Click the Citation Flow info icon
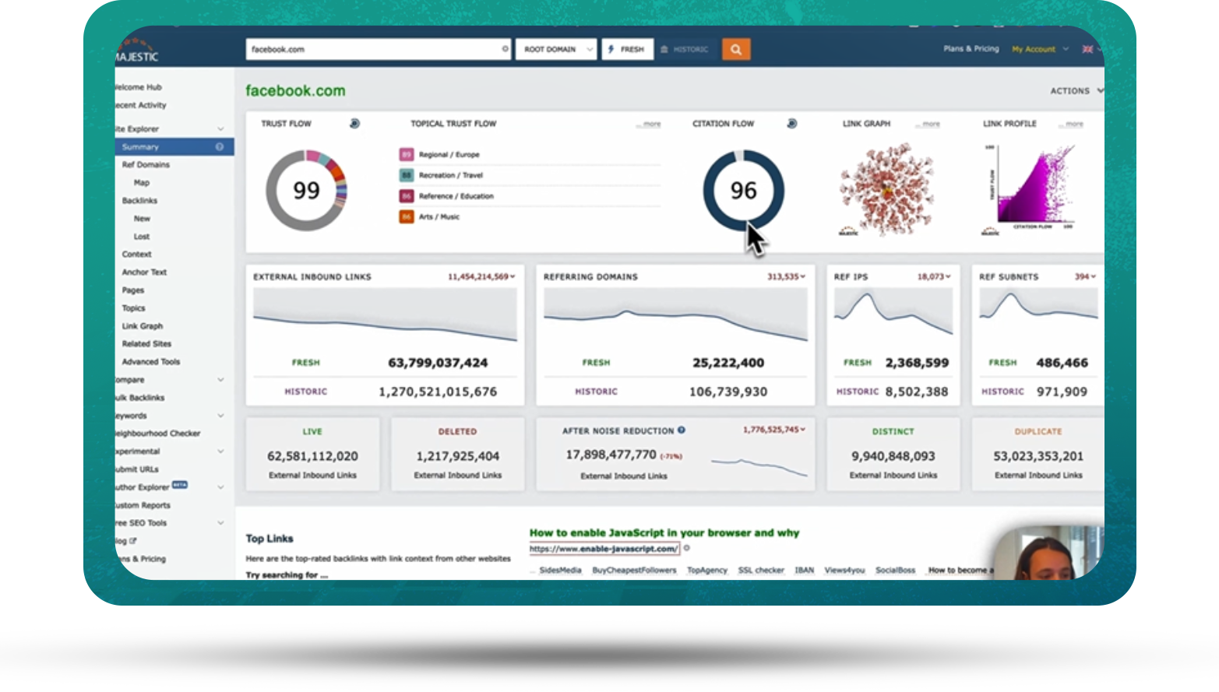The height and width of the screenshot is (692, 1219). (791, 124)
